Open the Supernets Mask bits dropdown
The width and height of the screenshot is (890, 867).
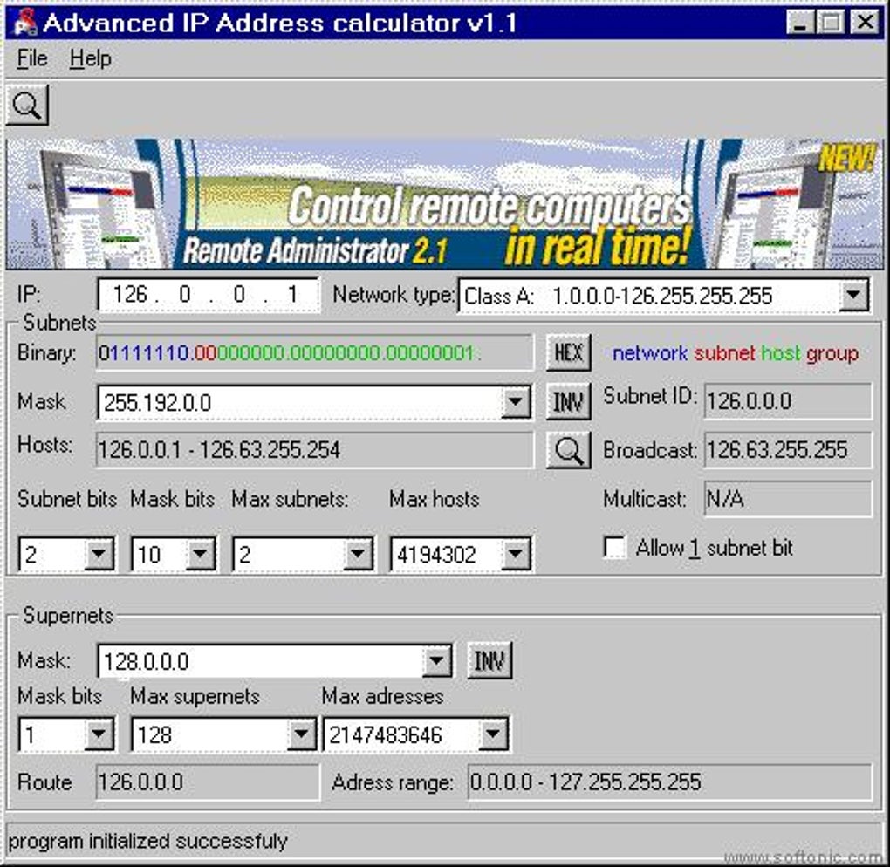99,734
